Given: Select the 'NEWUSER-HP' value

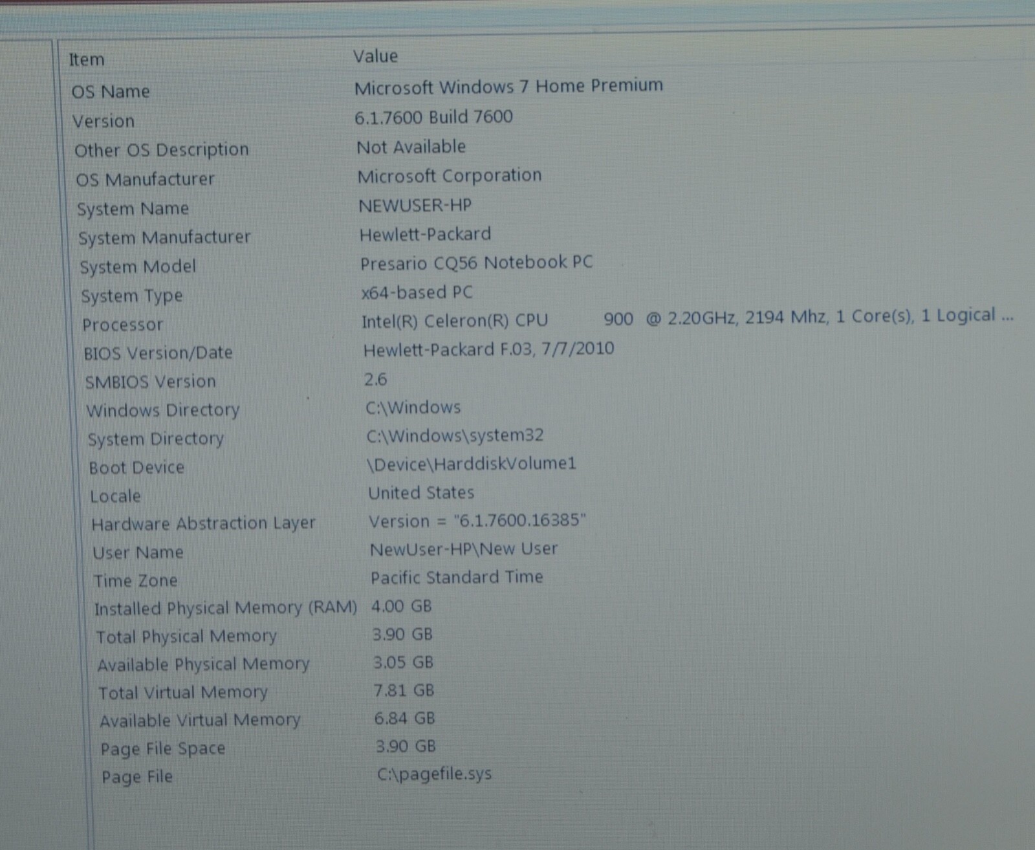Looking at the screenshot, I should [415, 206].
